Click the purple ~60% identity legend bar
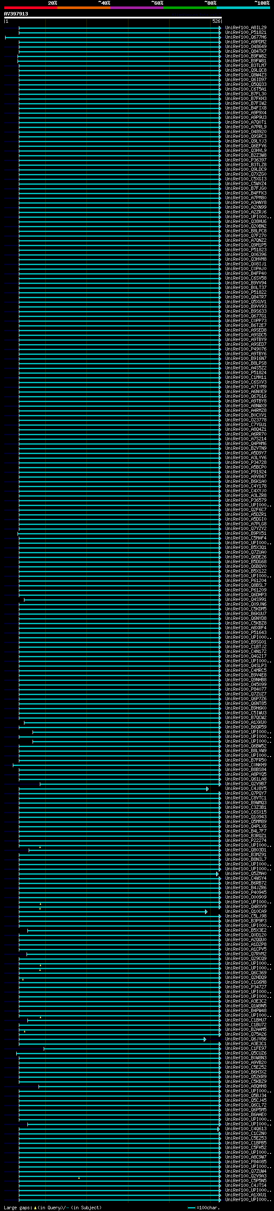274x1211 pixels. pos(137,8)
